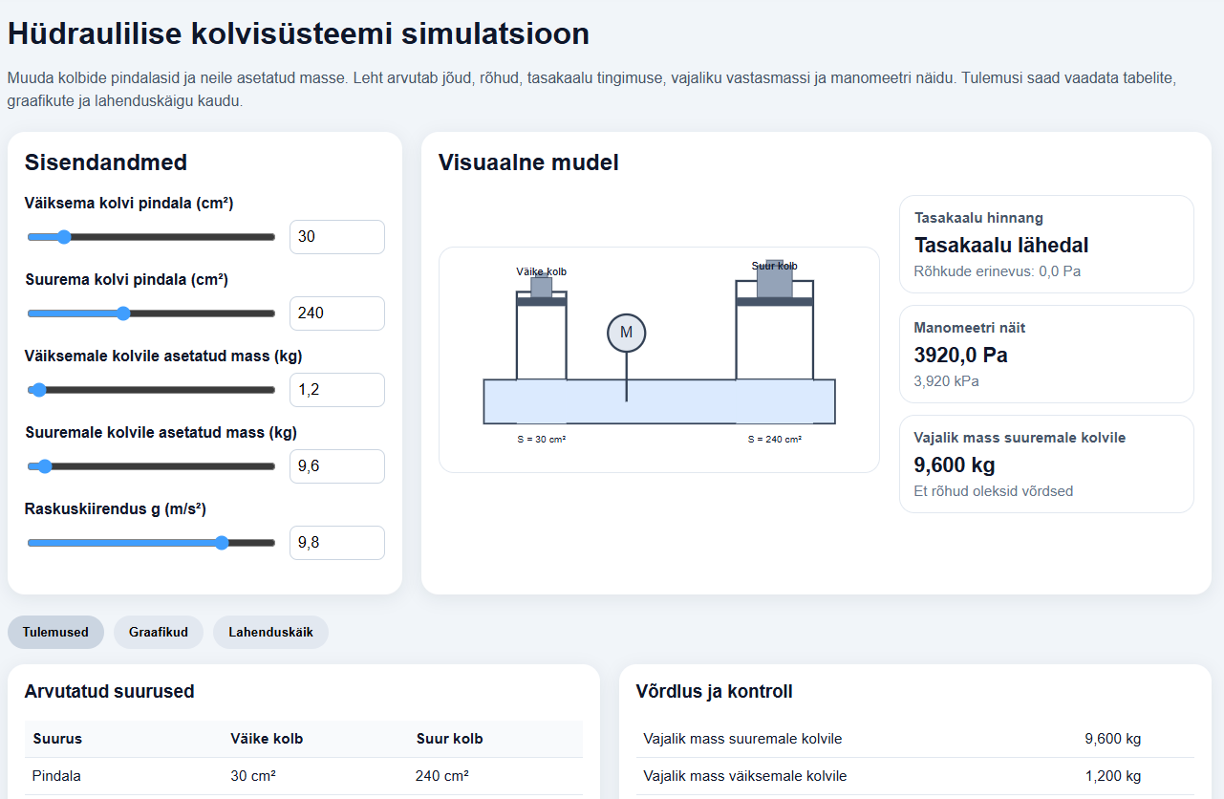The image size is (1224, 799).
Task: Click the small piston mass slider
Action: pyautogui.click(x=151, y=390)
